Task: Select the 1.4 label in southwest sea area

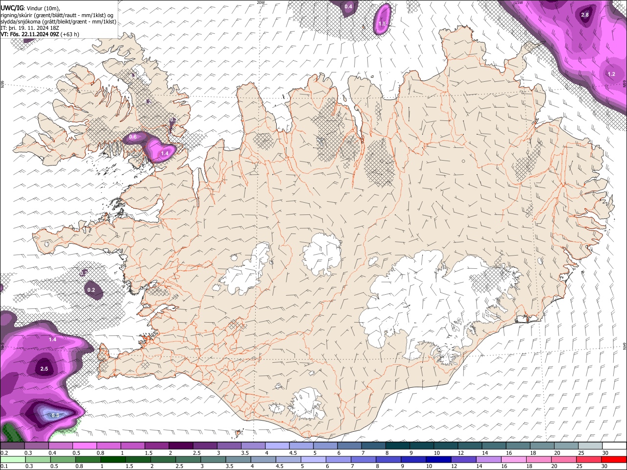Action: (52, 339)
